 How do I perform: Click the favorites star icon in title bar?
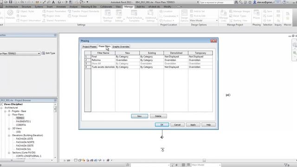click(250, 2)
